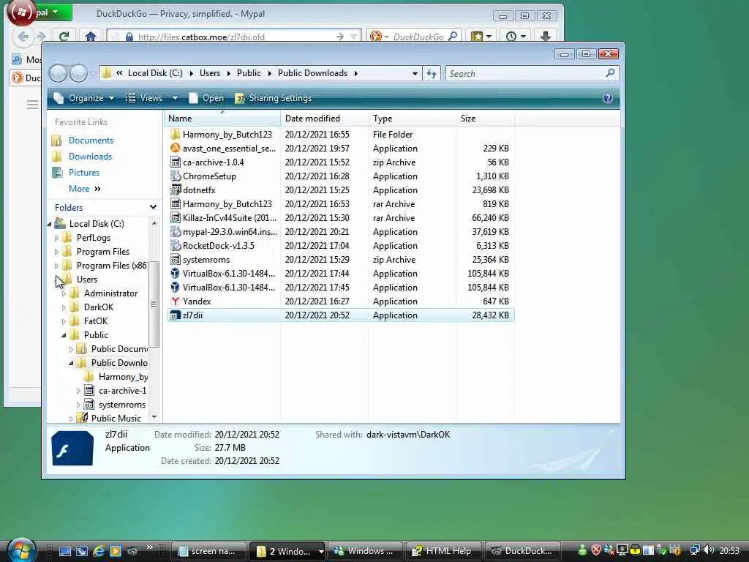This screenshot has width=749, height=562.
Task: Sort by Date modified column header
Action: [x=324, y=119]
